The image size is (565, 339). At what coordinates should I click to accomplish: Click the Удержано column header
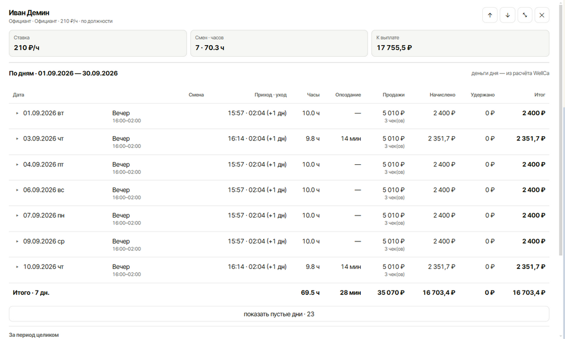pyautogui.click(x=482, y=95)
